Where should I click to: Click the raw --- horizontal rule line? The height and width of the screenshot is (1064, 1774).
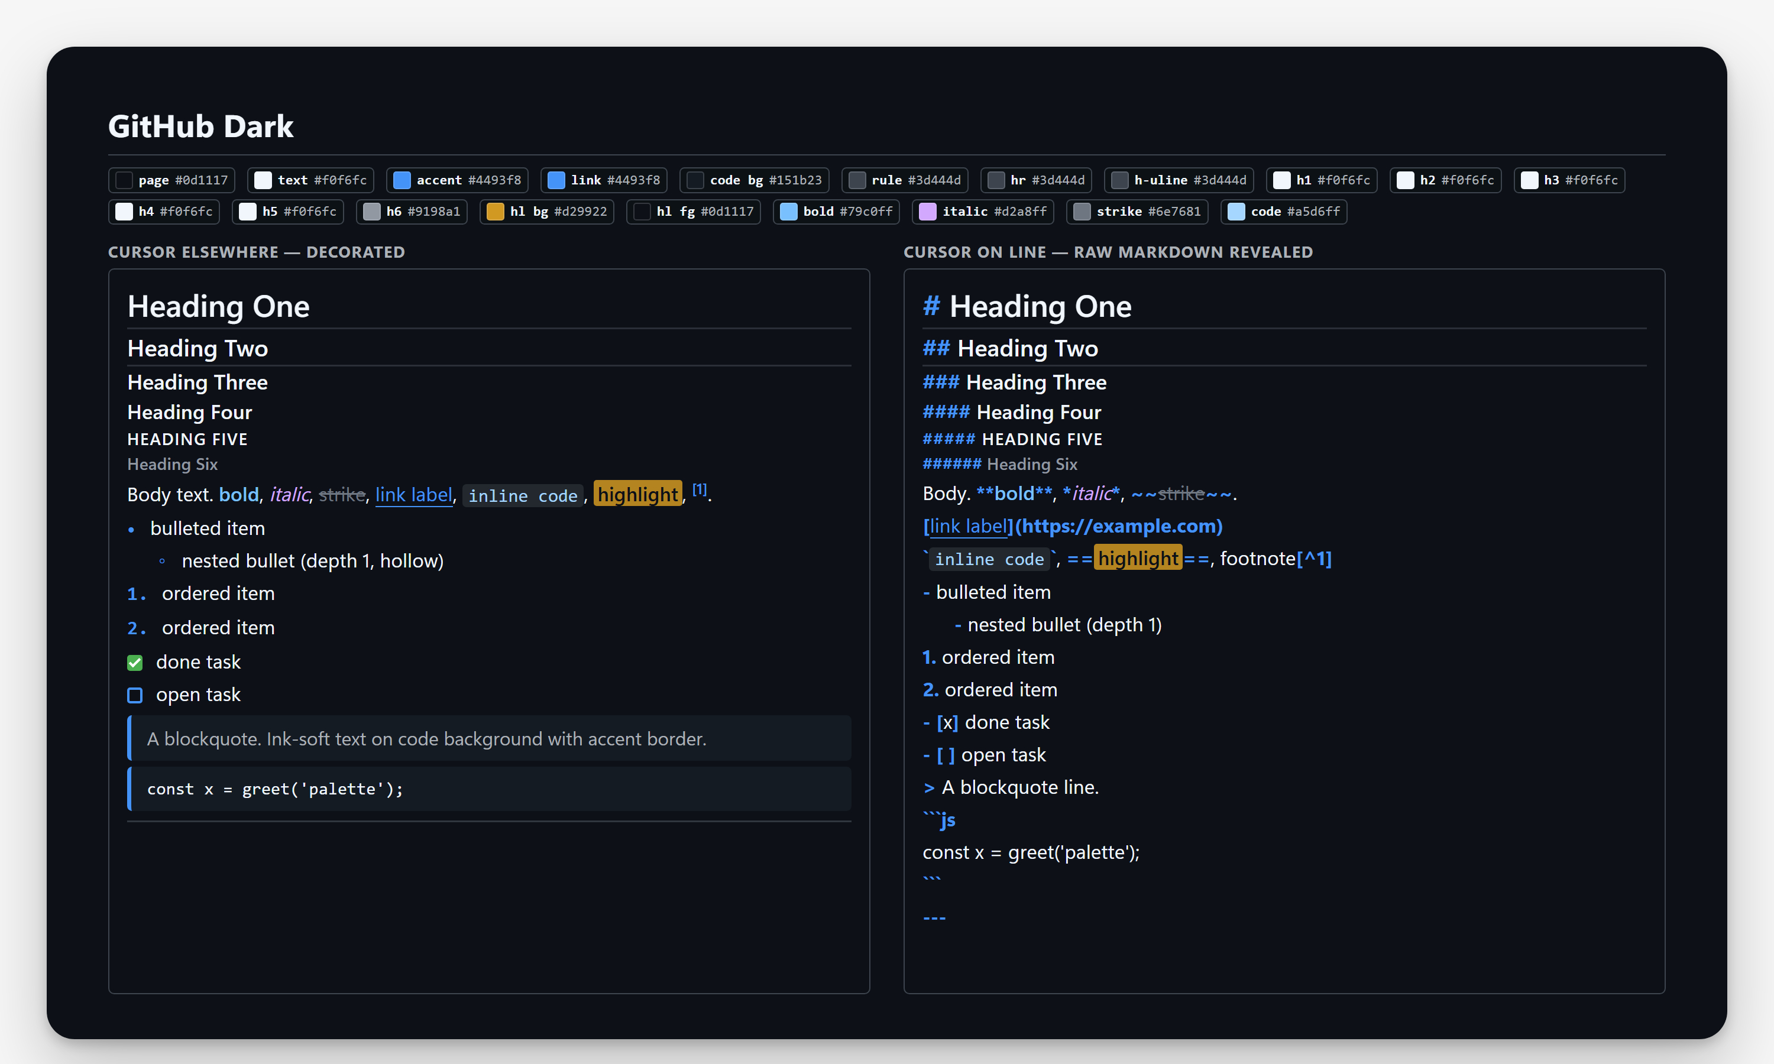tap(934, 918)
